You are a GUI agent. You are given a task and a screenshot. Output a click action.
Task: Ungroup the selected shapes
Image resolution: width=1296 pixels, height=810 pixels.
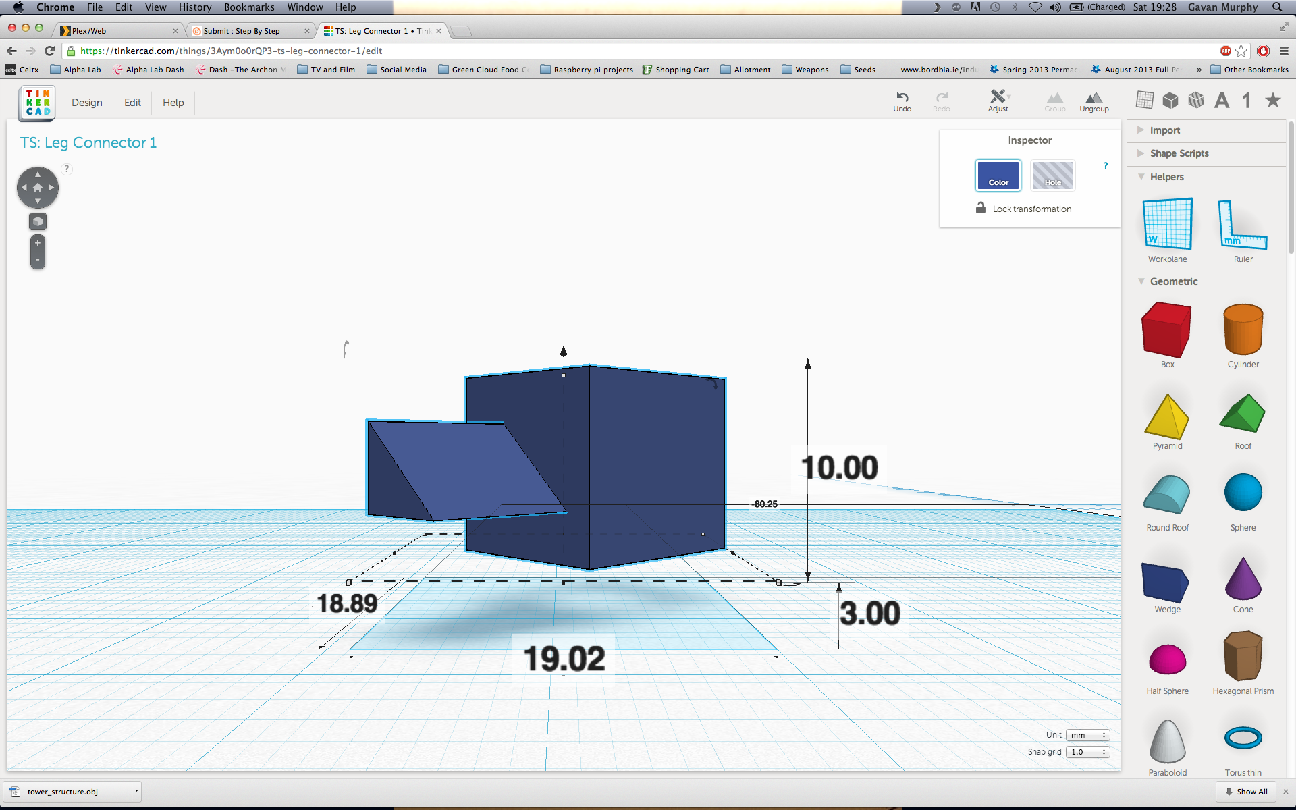[1093, 102]
